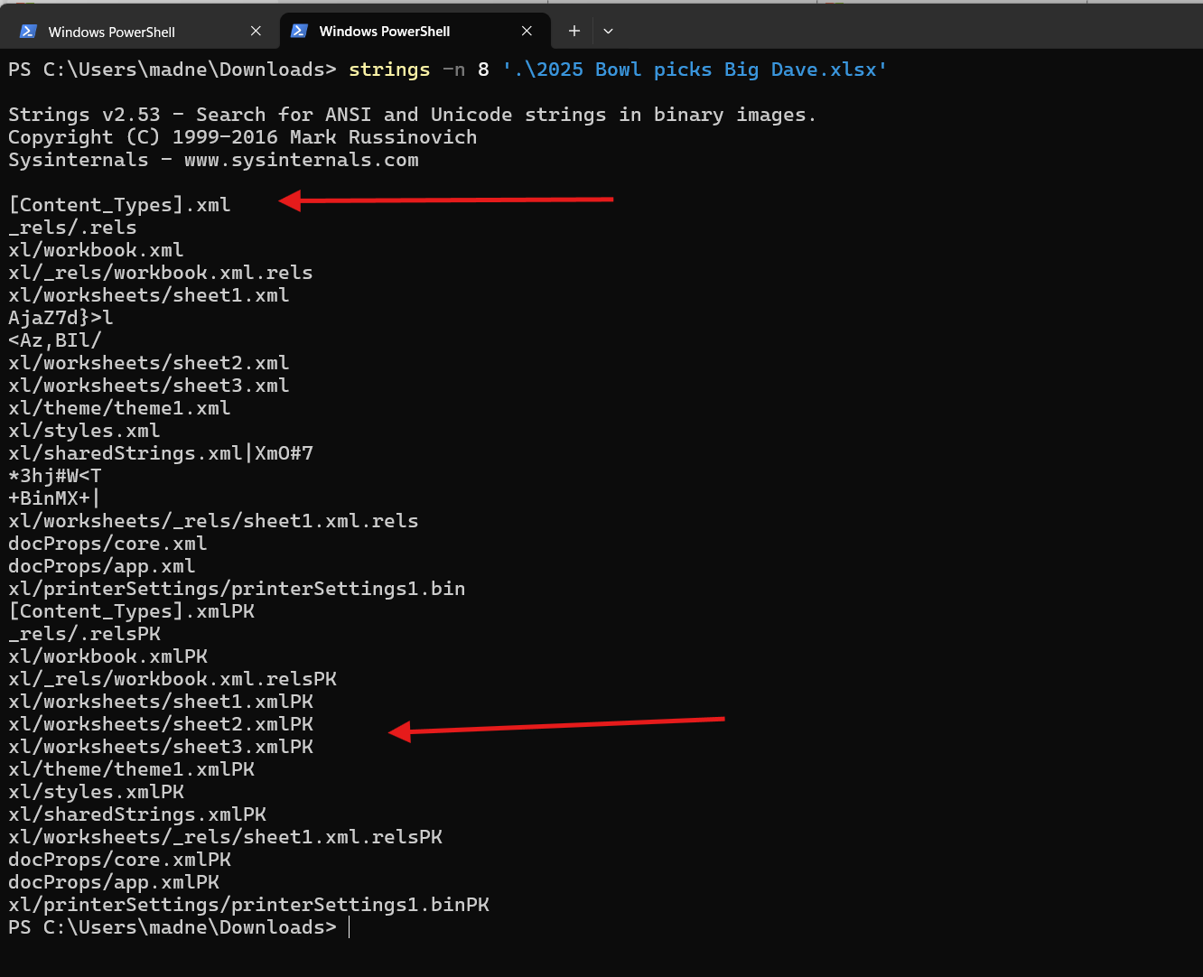Click the 'xl/worksheets/sheet2.xmlPK' line
Screen dimensions: 1203x977
pyautogui.click(x=161, y=724)
